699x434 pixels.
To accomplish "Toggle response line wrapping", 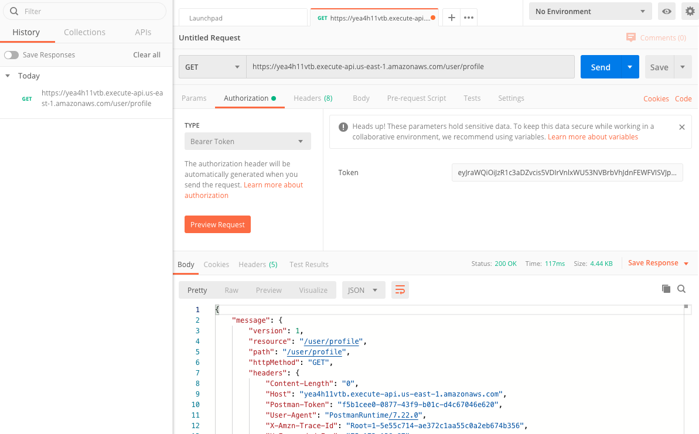I will coord(400,289).
